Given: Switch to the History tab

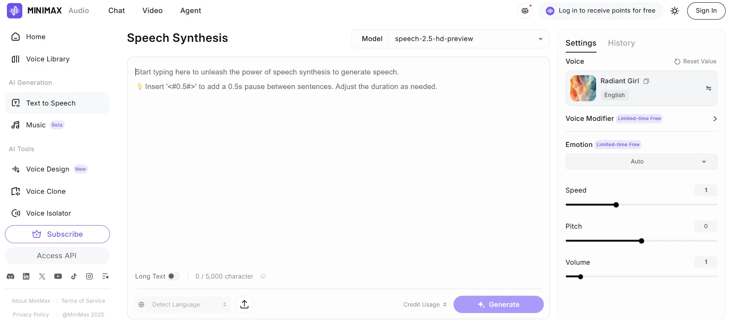Looking at the screenshot, I should click(x=621, y=43).
